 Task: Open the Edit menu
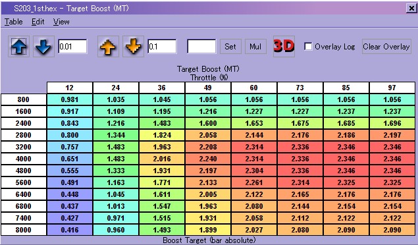click(38, 22)
